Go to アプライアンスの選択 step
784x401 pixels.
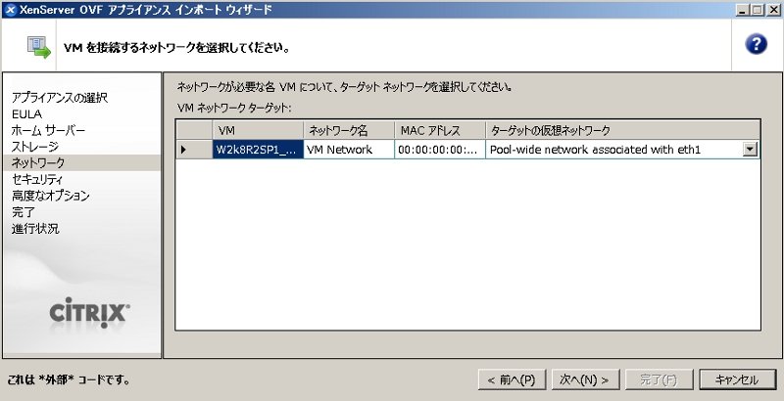pos(60,98)
